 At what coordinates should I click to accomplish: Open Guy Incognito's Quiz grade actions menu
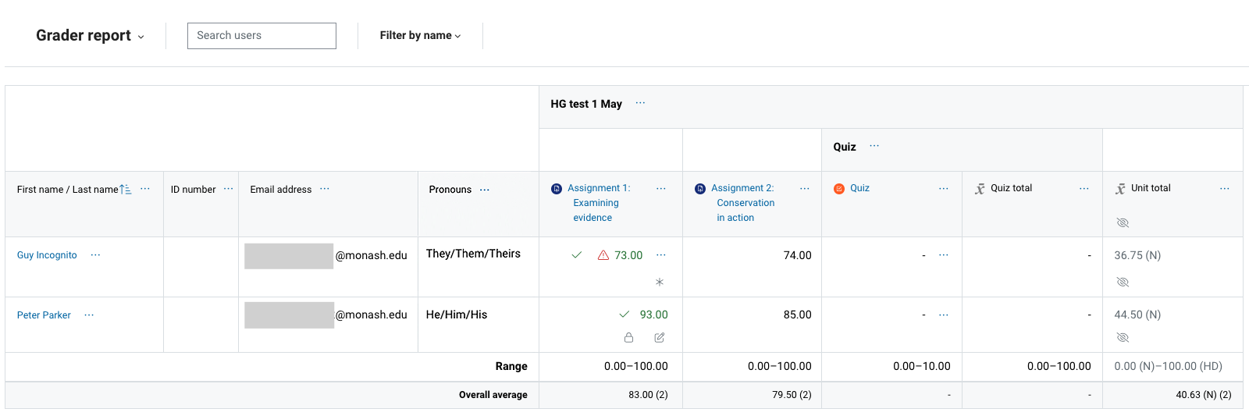(x=944, y=255)
